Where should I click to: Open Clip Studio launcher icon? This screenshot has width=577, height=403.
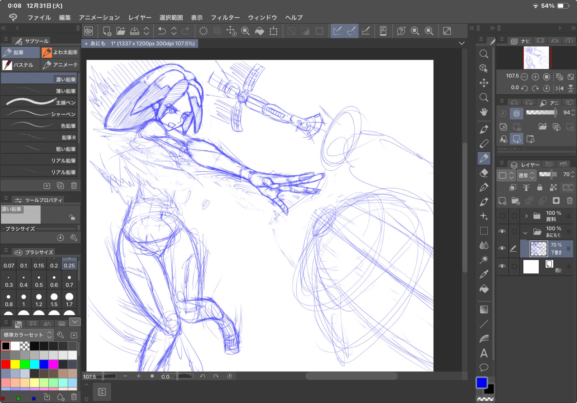click(89, 31)
